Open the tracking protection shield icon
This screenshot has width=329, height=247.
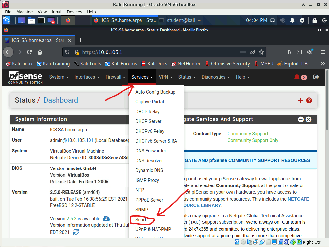(x=67, y=52)
